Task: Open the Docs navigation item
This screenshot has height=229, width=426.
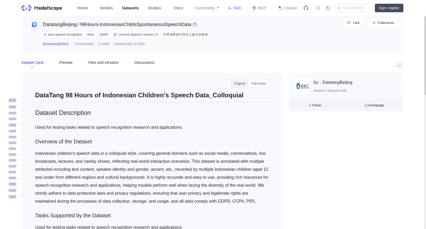Action: [x=178, y=8]
